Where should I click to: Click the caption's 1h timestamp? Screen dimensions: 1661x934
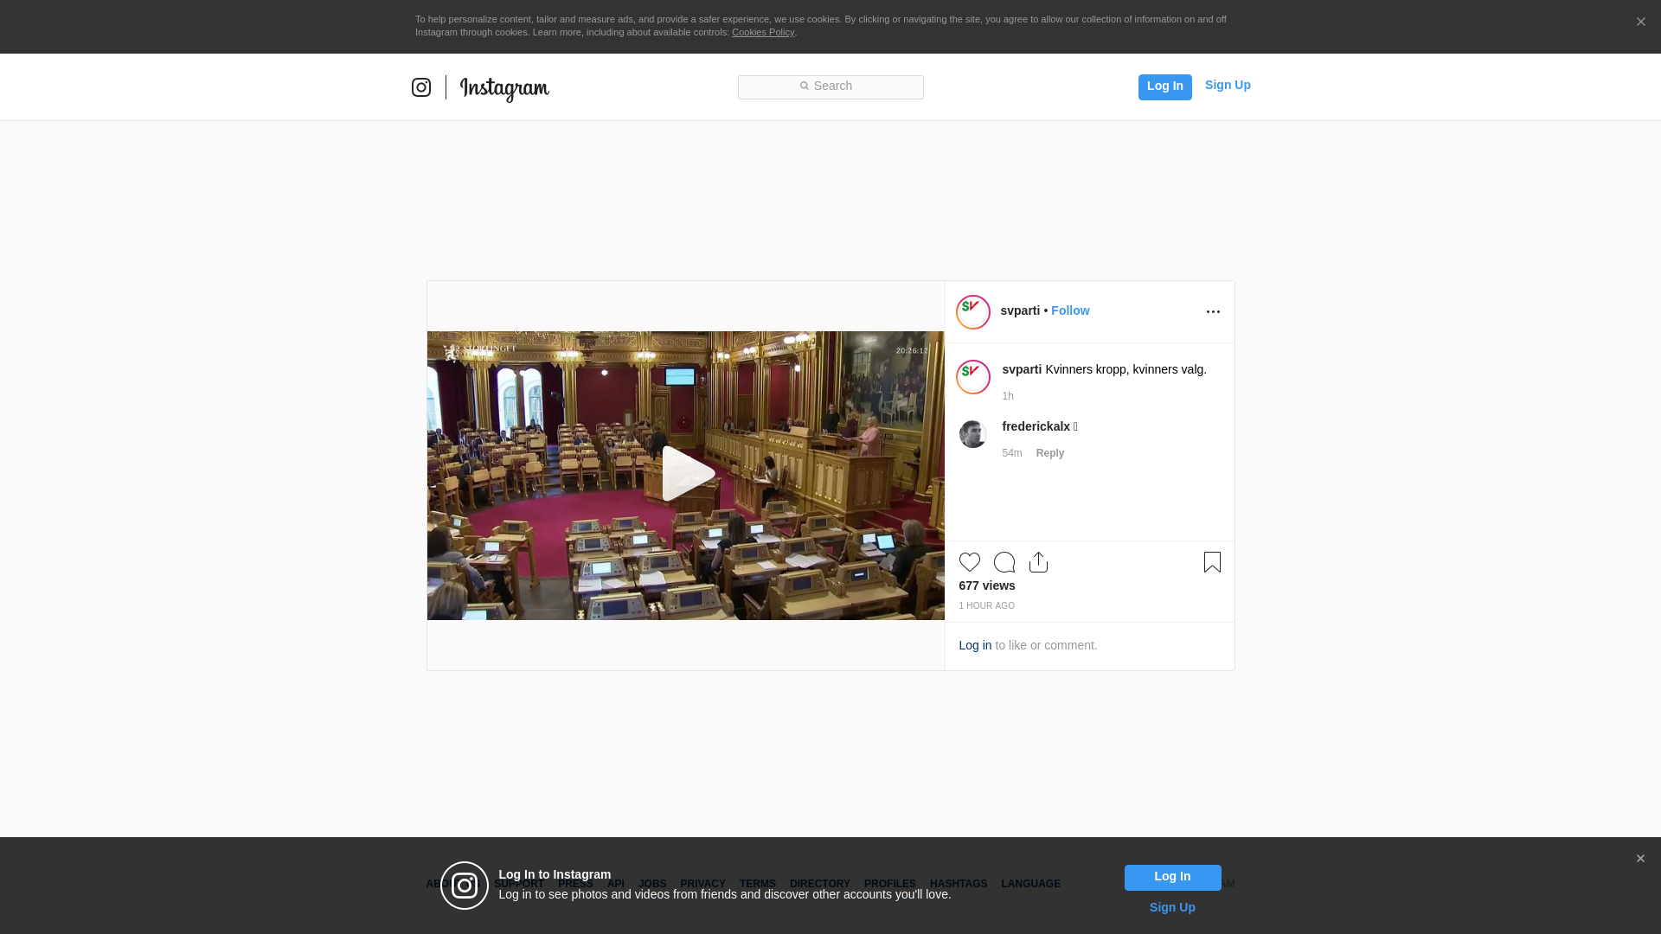click(1008, 396)
